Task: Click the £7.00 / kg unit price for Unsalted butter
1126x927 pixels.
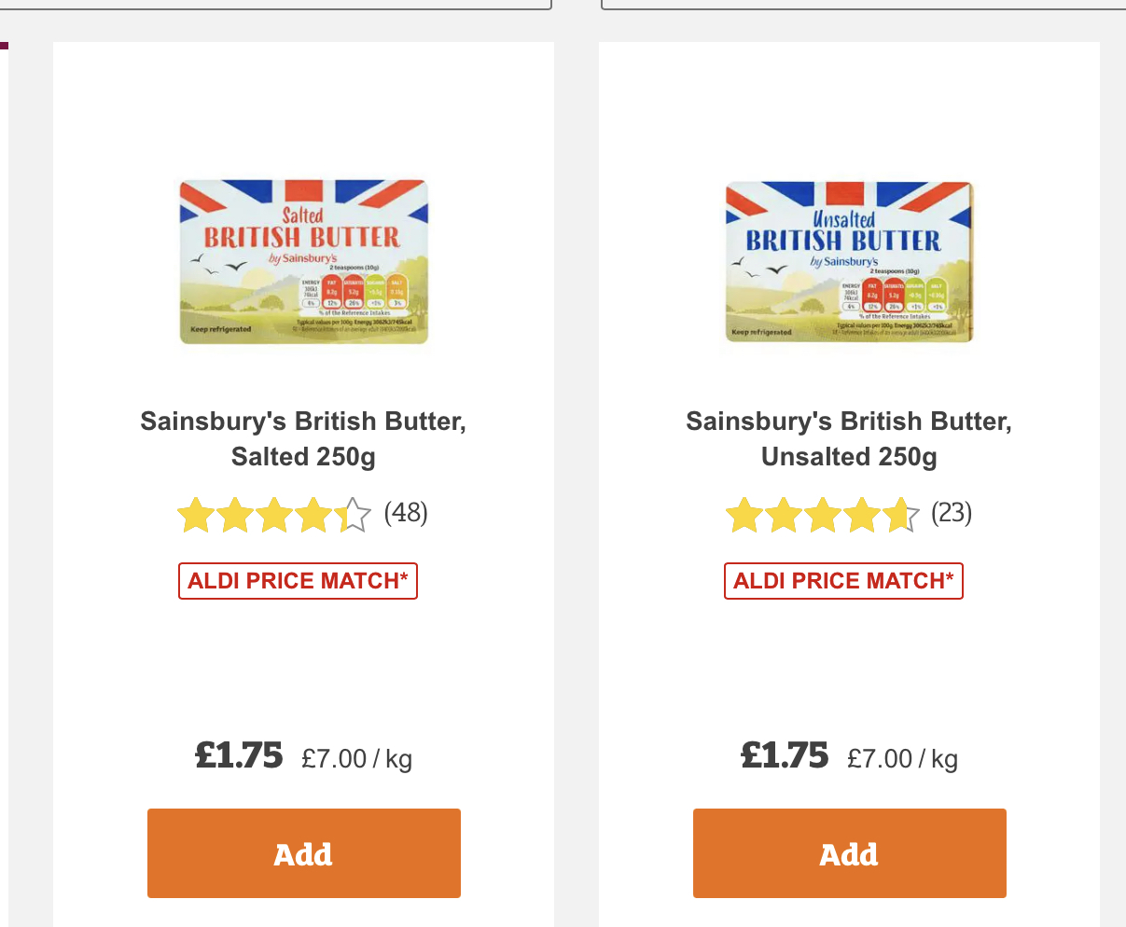Action: tap(902, 759)
